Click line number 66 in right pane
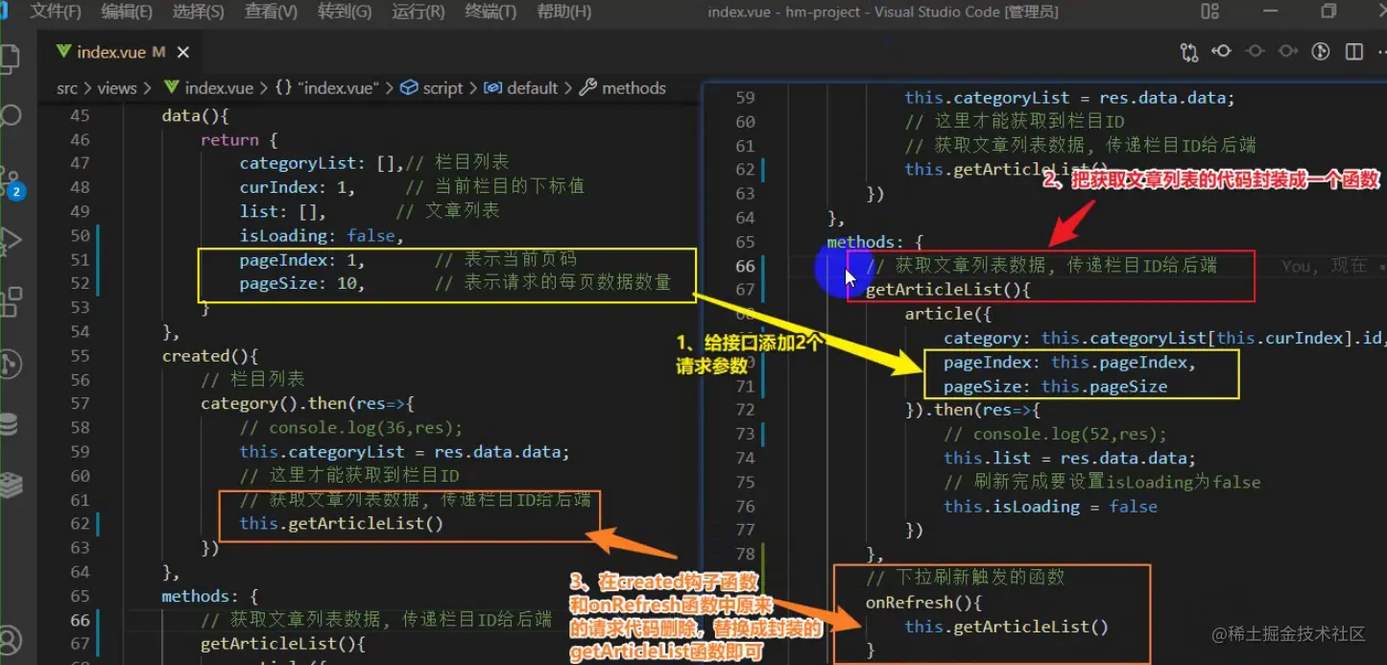The width and height of the screenshot is (1387, 665). pos(745,266)
